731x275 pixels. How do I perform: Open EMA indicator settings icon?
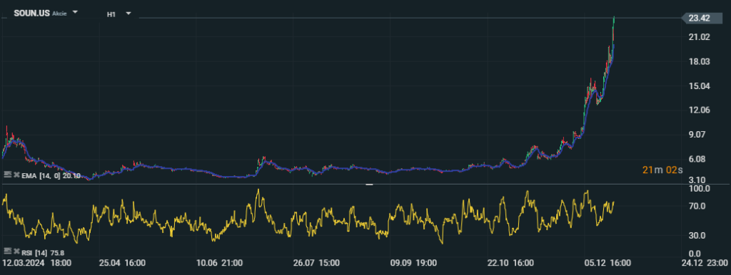7,175
